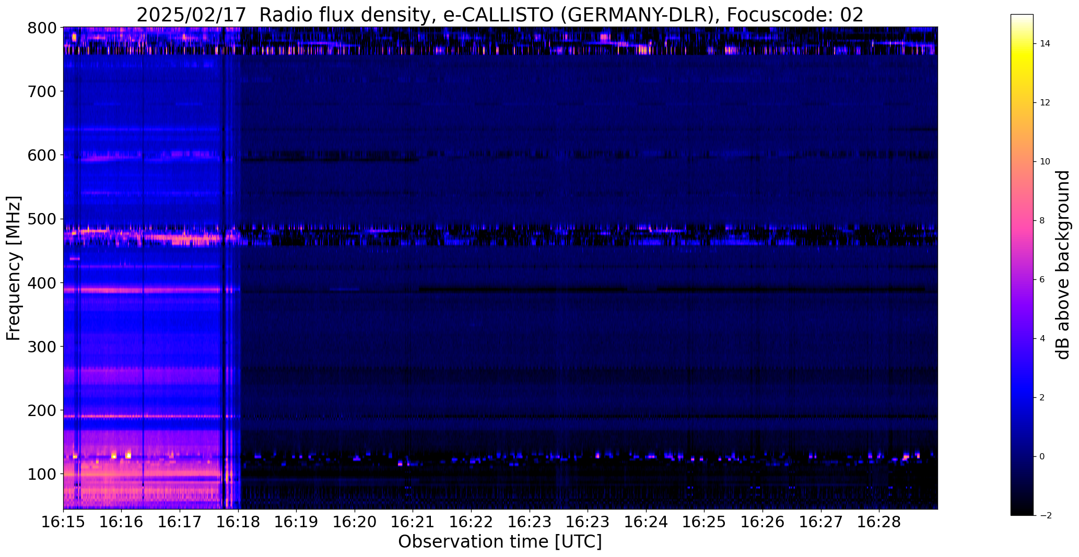Click the 16:24 time tick label
The image size is (1079, 557).
[646, 522]
